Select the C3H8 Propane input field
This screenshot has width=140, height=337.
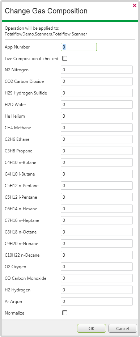coord(97,151)
